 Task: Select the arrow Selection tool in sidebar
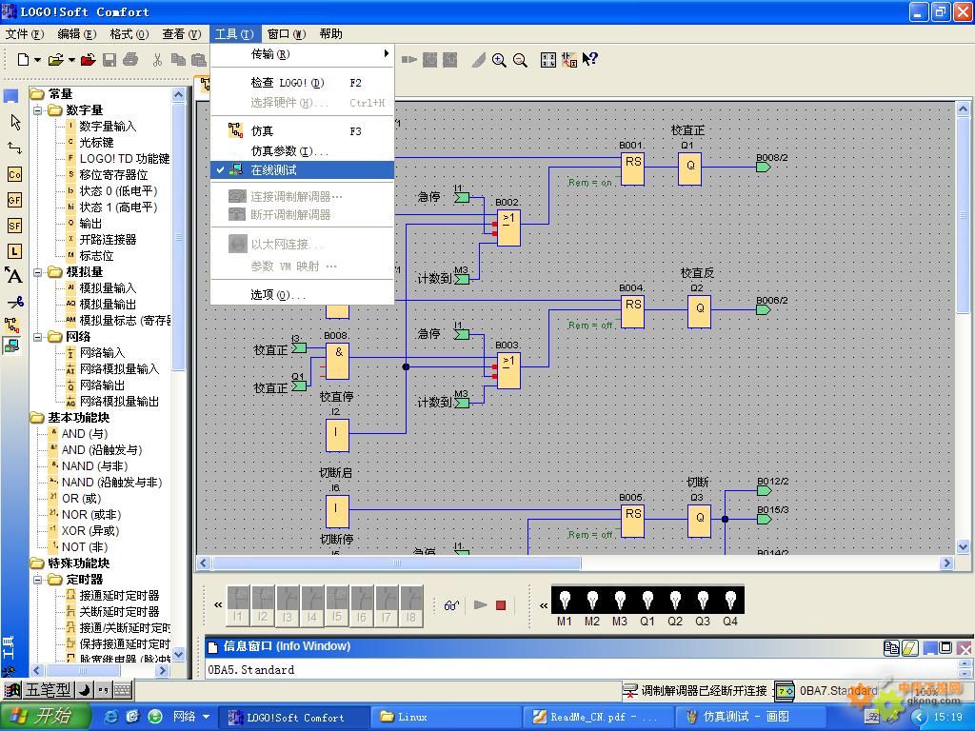[x=15, y=123]
